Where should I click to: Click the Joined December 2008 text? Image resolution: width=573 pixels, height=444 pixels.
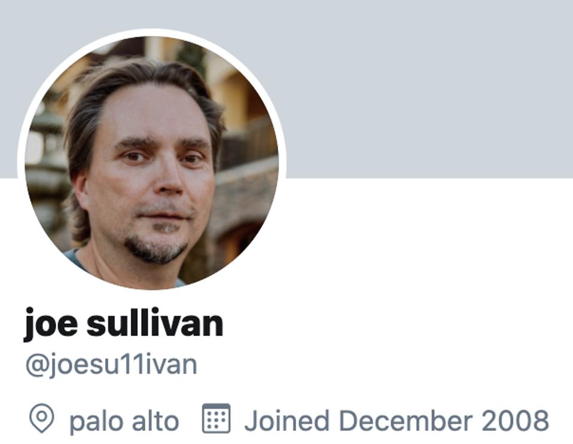click(x=397, y=421)
